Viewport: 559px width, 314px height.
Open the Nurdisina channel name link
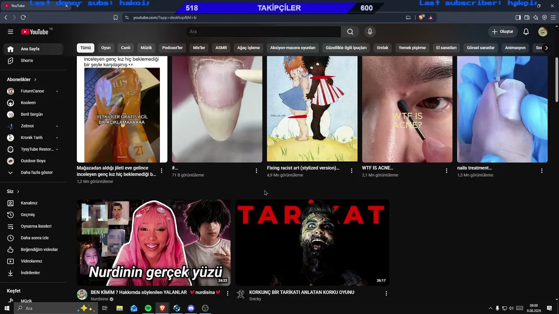coord(100,299)
